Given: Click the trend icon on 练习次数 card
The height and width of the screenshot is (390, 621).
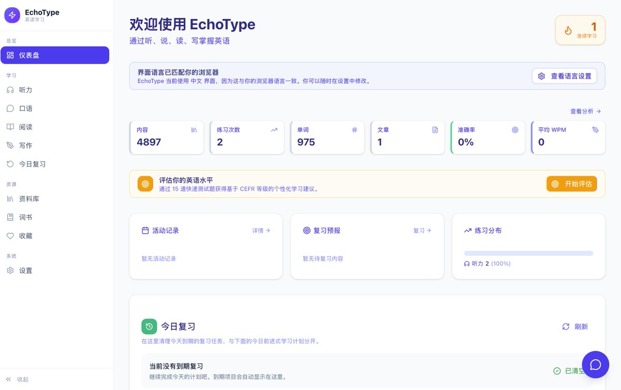Looking at the screenshot, I should coord(274,130).
